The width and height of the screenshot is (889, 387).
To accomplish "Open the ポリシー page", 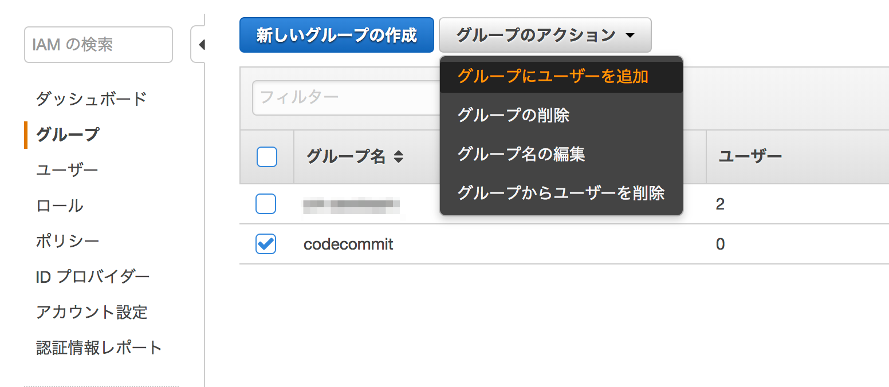I will point(65,241).
